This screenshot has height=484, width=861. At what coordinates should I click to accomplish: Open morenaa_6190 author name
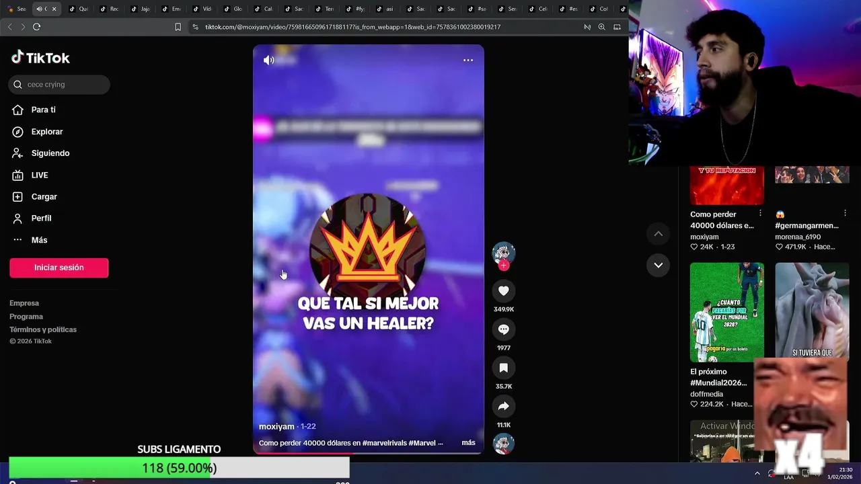coord(798,237)
